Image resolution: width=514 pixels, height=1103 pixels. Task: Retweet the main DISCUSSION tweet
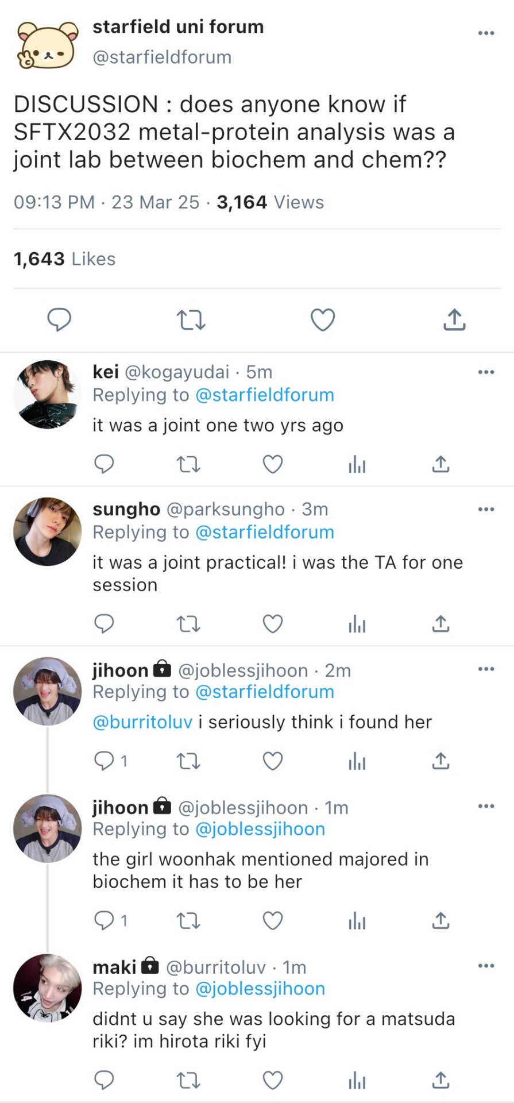191,320
